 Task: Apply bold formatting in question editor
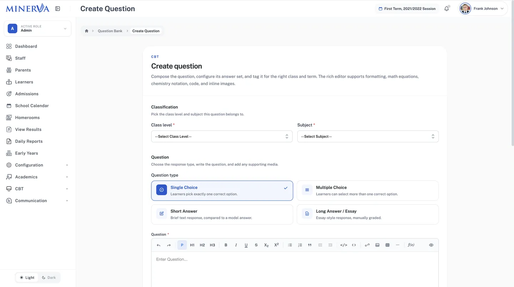(226, 245)
